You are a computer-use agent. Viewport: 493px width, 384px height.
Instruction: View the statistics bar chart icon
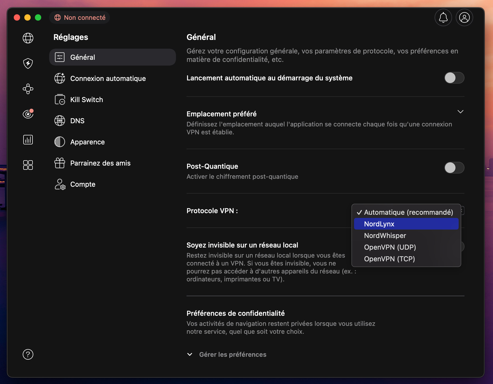28,139
